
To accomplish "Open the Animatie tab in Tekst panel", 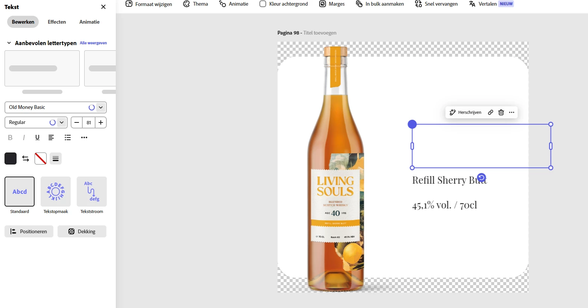I will [x=89, y=22].
